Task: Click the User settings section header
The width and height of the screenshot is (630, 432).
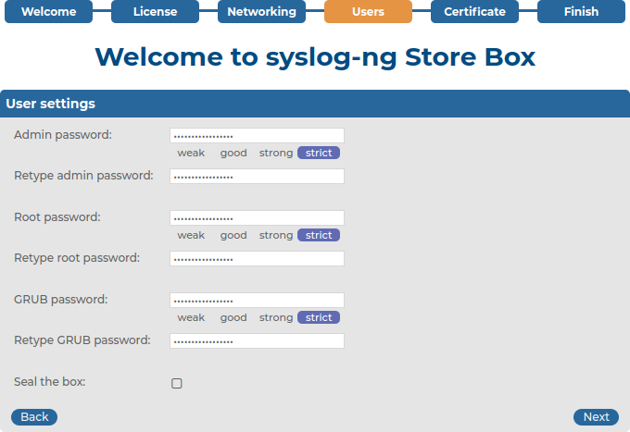Action: (x=315, y=104)
